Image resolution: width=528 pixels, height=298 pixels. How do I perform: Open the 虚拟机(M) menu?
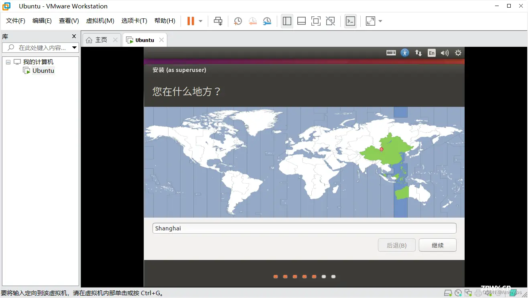pos(100,21)
